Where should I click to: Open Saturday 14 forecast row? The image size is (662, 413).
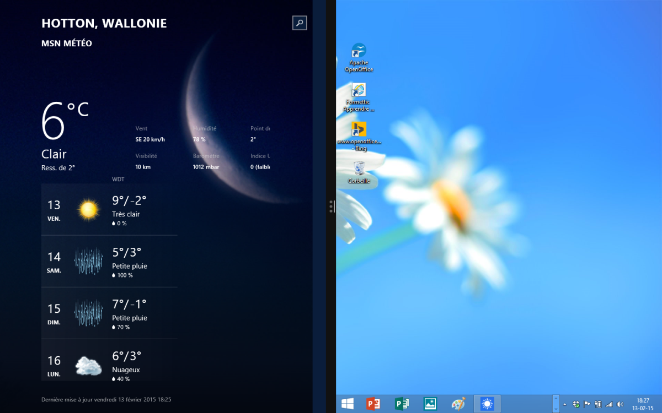point(109,261)
